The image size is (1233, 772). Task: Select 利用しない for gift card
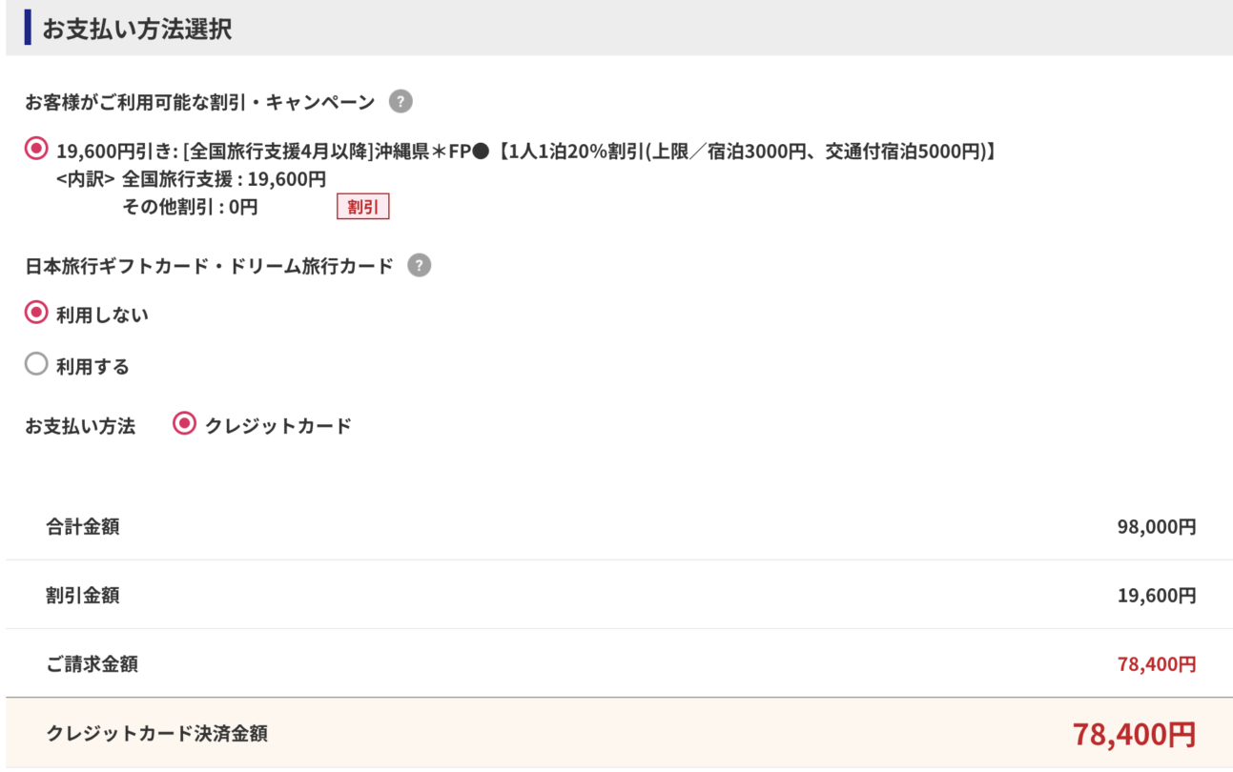tap(36, 313)
